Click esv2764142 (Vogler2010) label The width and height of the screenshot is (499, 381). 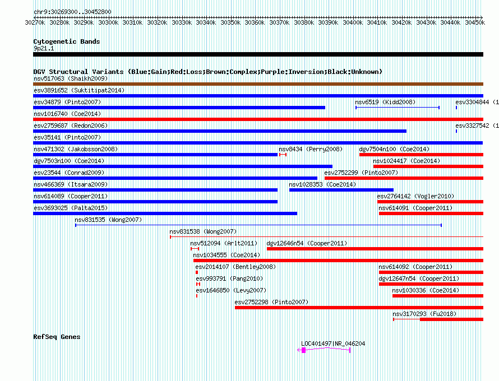pos(415,196)
